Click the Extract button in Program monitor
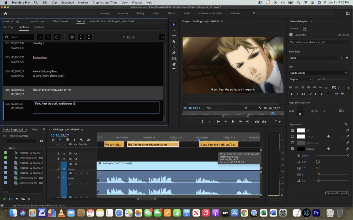The height and width of the screenshot is (220, 353). click(264, 121)
